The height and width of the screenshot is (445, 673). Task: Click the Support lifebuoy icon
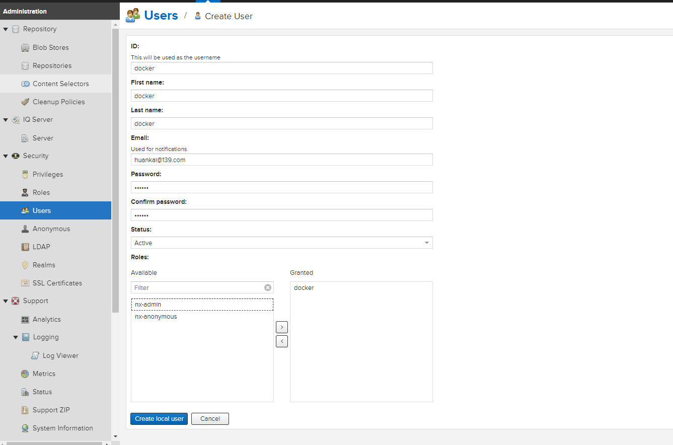pos(16,301)
